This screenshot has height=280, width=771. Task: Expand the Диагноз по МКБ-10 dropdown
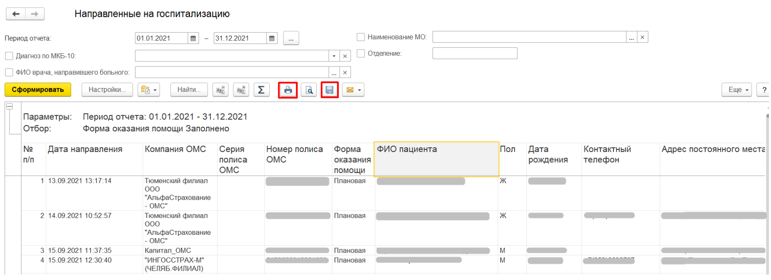click(x=334, y=56)
